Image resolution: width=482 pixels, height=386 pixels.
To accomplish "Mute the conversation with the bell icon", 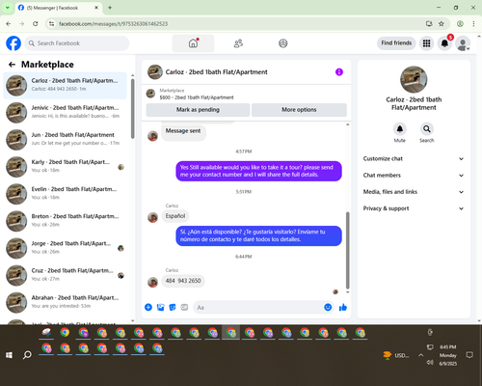I will pos(400,129).
